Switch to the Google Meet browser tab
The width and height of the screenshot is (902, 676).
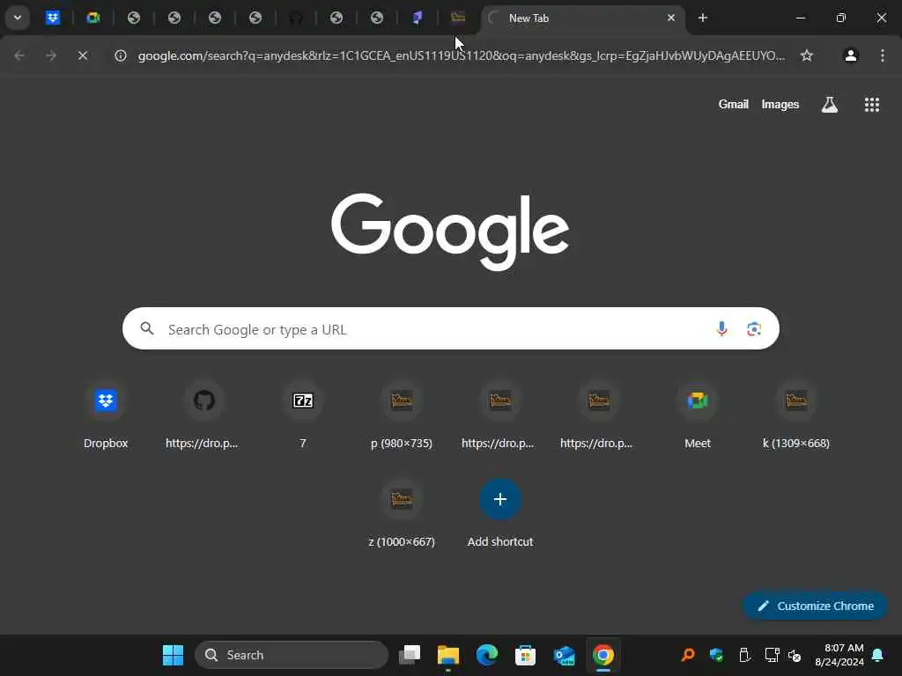pyautogui.click(x=93, y=18)
